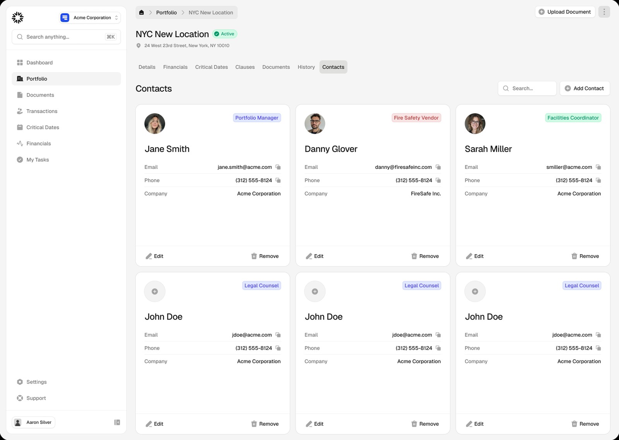Copy Jane Smith's email address
619x440 pixels.
(278, 167)
